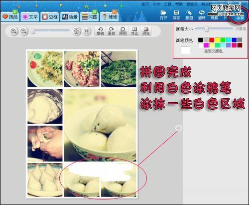The width and height of the screenshot is (249, 205).
Task: Click the 旋转 rotate icon
Action: coord(202,15)
